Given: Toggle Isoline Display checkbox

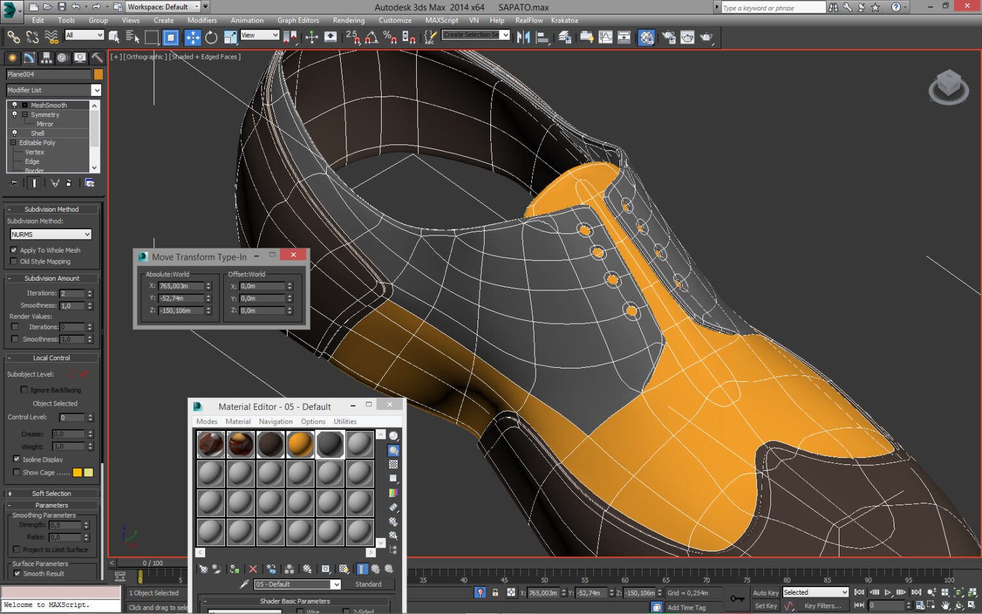Looking at the screenshot, I should (17, 459).
